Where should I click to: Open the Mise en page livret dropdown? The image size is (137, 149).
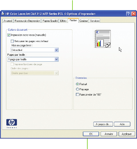34,50
